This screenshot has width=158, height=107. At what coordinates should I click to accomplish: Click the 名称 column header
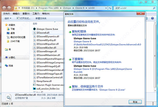coord(35,24)
